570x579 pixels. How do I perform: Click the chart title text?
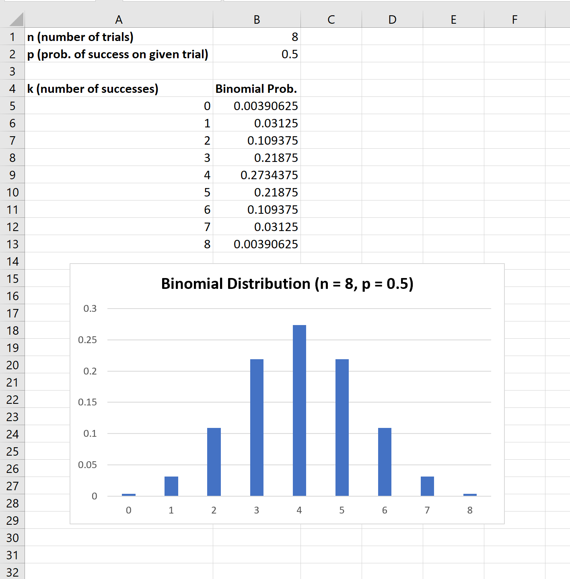click(287, 284)
